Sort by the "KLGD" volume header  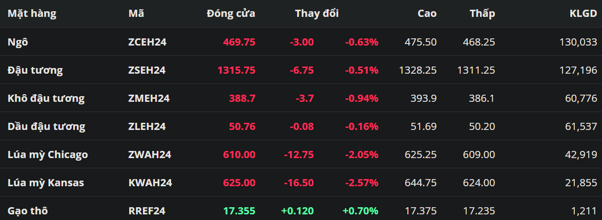[x=583, y=14]
